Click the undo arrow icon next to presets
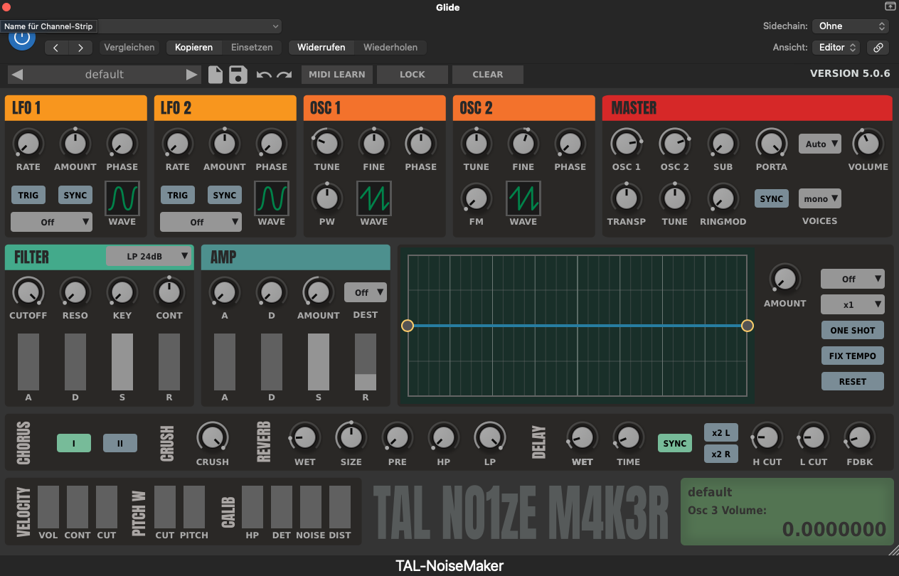The width and height of the screenshot is (899, 576). (264, 75)
